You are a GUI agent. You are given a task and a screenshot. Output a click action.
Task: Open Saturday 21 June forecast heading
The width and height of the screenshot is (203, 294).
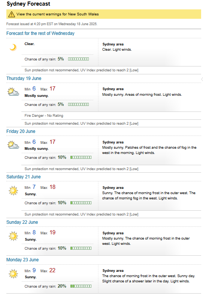click(23, 176)
